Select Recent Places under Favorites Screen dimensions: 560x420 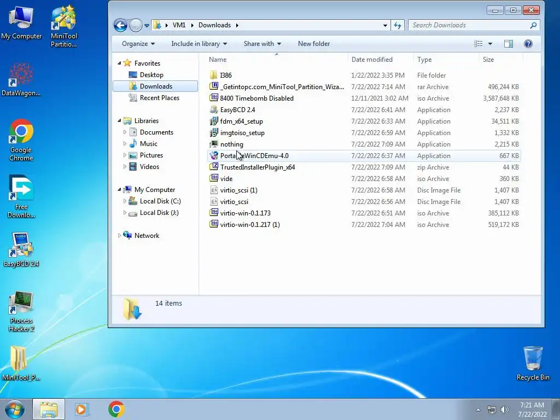159,97
